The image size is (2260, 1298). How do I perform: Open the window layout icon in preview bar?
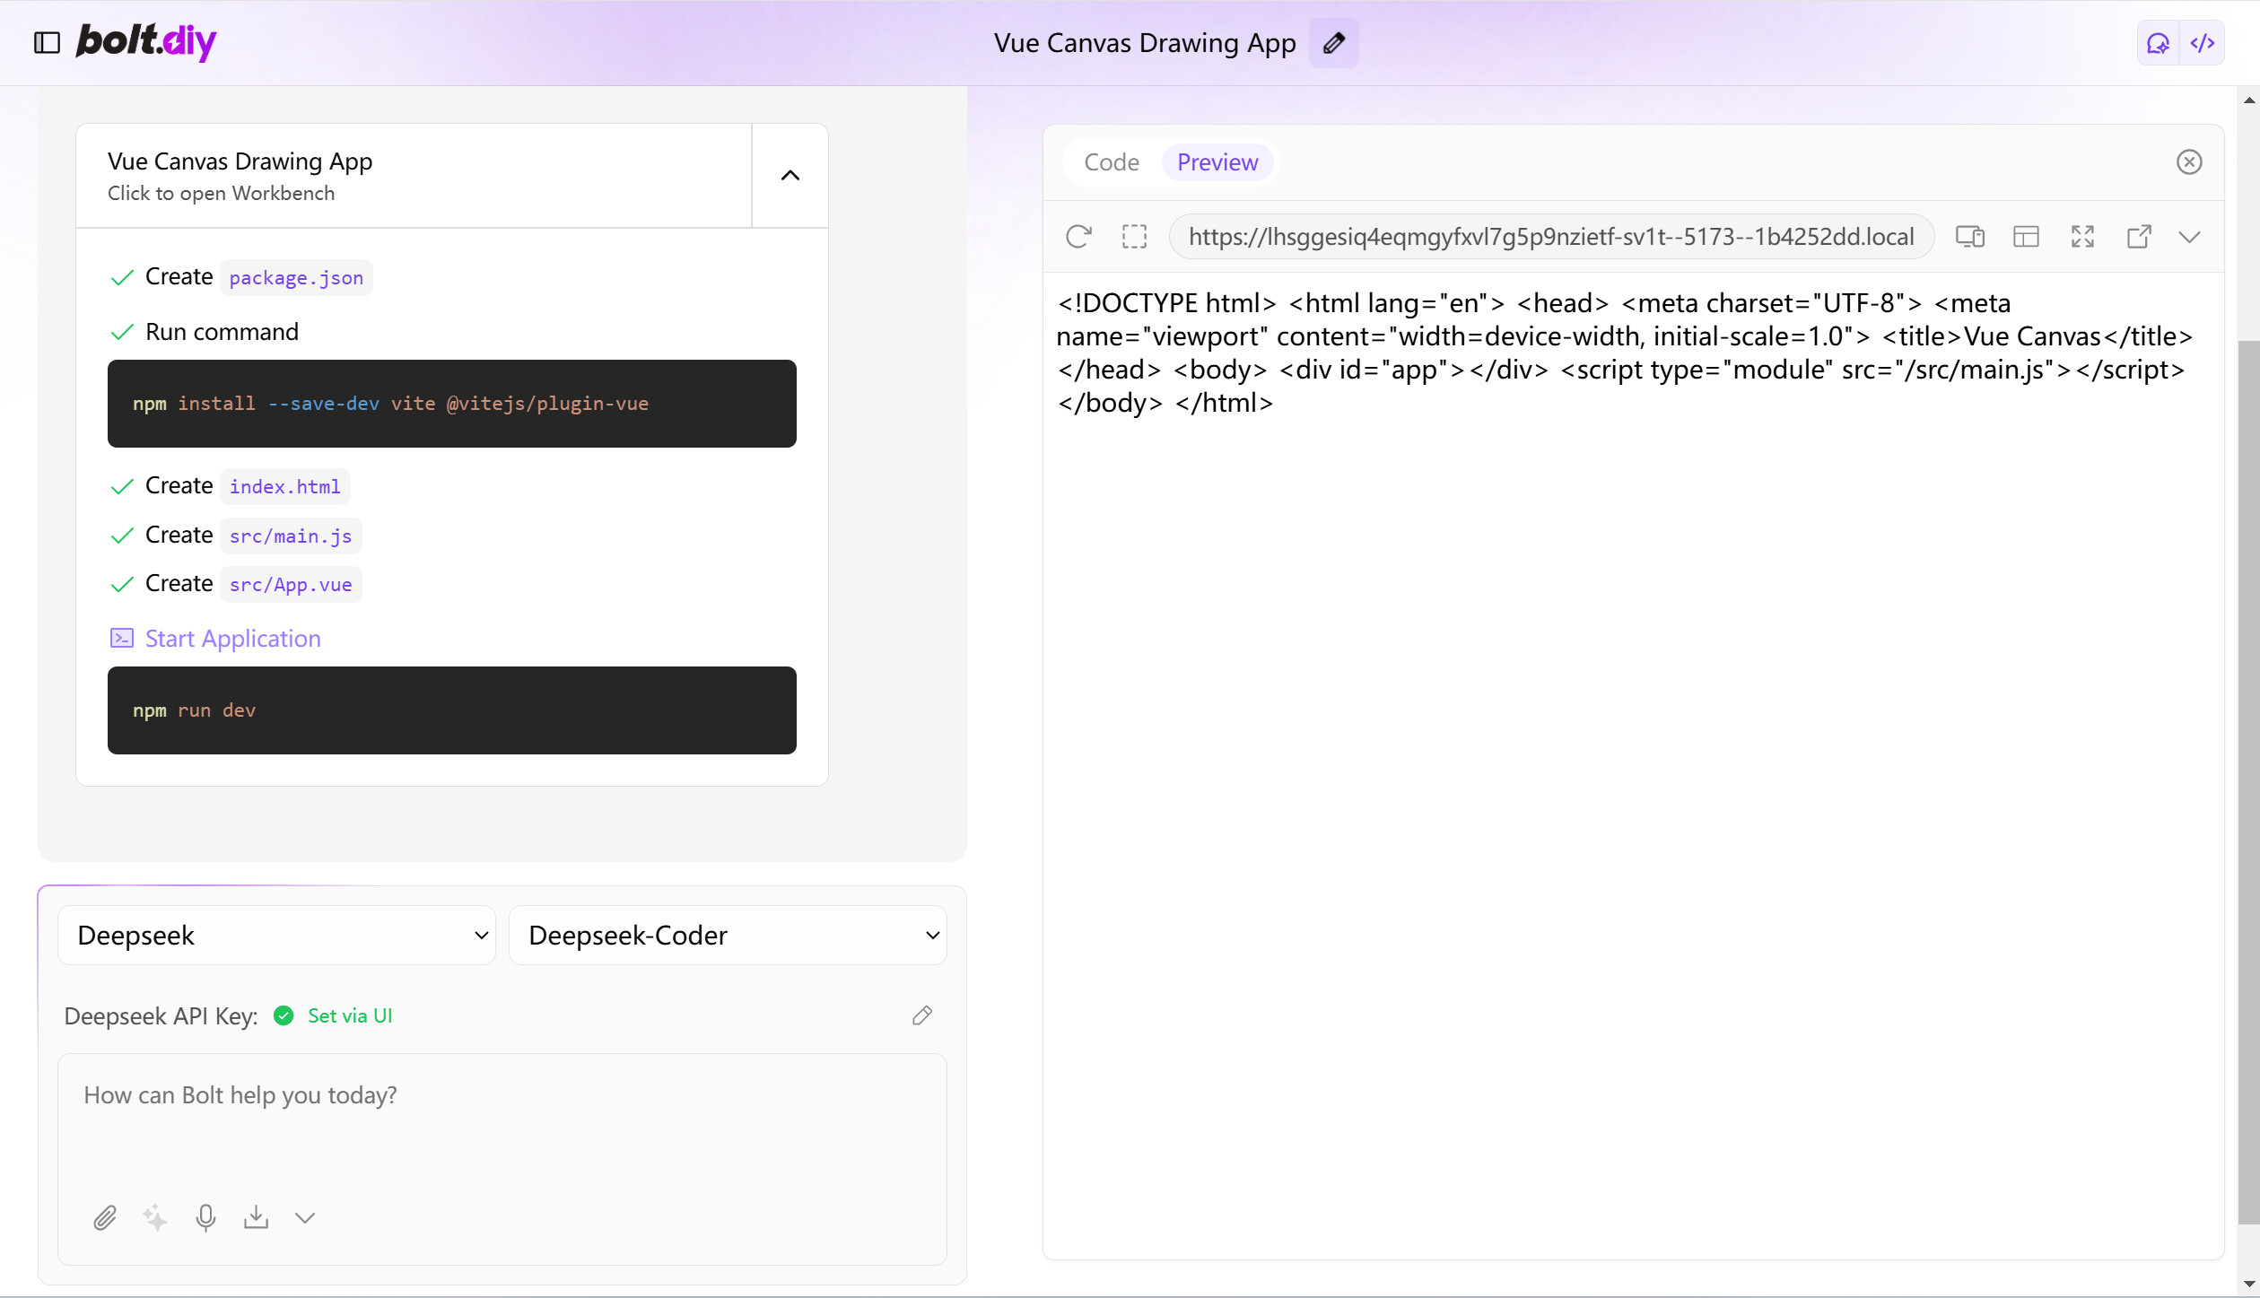tap(2026, 237)
